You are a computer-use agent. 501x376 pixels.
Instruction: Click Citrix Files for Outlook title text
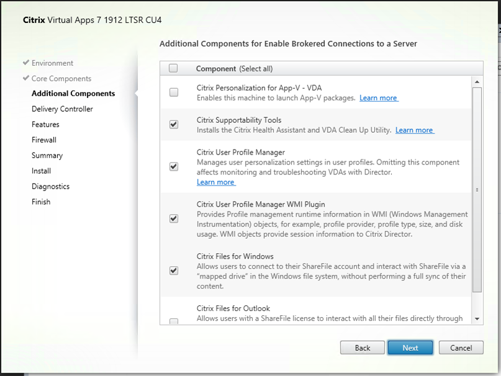[x=233, y=308]
